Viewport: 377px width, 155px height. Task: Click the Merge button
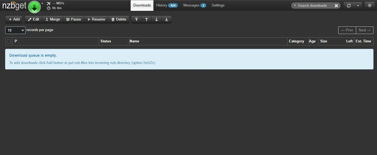click(x=53, y=19)
